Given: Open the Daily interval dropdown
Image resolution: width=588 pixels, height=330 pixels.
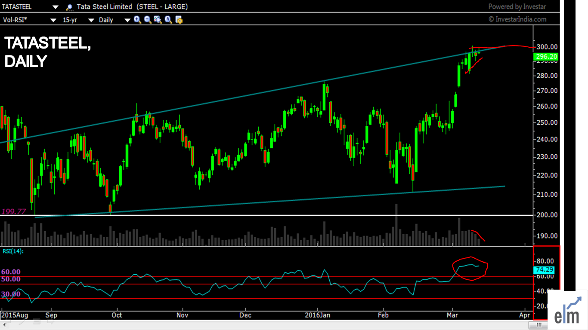Looking at the screenshot, I should tap(127, 20).
